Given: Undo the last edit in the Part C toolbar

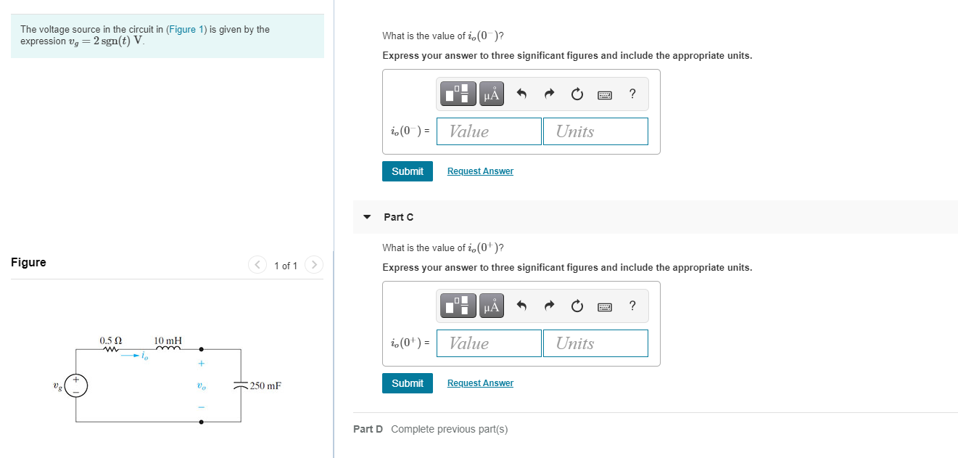Looking at the screenshot, I should click(x=521, y=306).
